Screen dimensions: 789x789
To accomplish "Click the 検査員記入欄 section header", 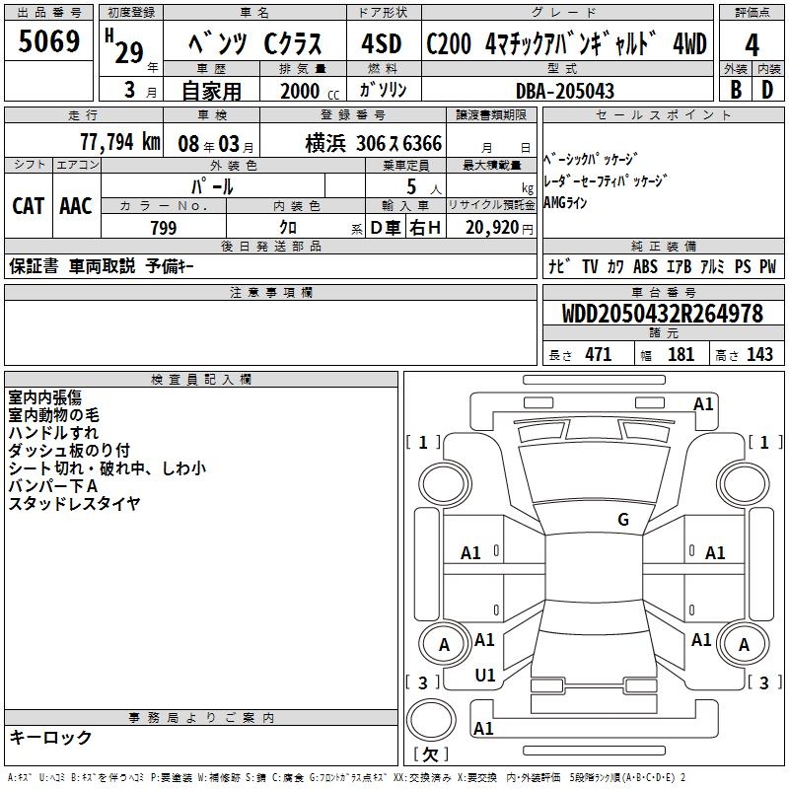I will click(201, 380).
